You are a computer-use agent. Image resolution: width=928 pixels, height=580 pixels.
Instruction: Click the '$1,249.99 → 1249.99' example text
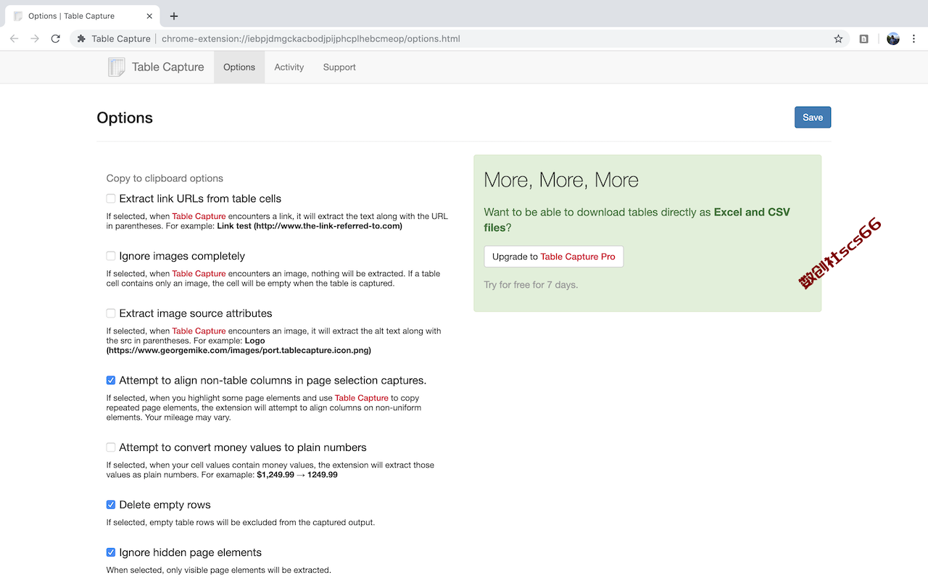click(297, 475)
